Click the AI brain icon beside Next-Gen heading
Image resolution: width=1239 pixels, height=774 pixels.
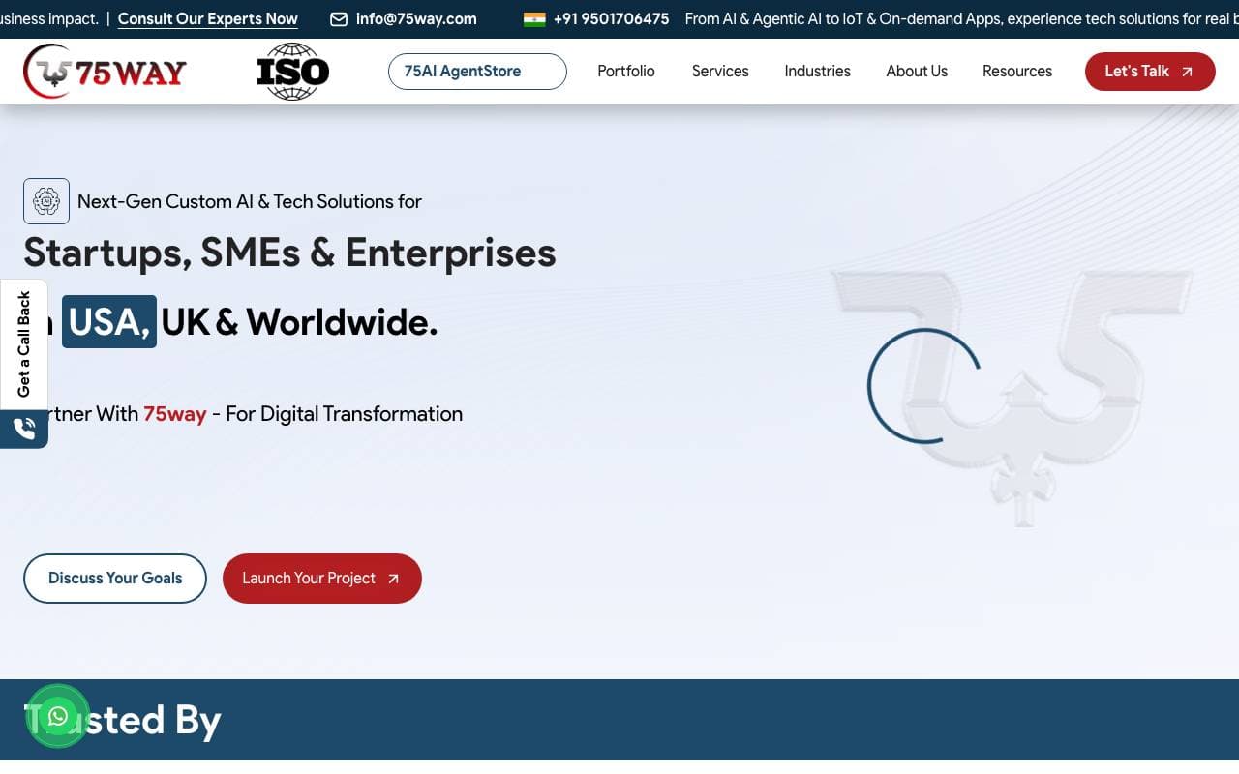[46, 201]
